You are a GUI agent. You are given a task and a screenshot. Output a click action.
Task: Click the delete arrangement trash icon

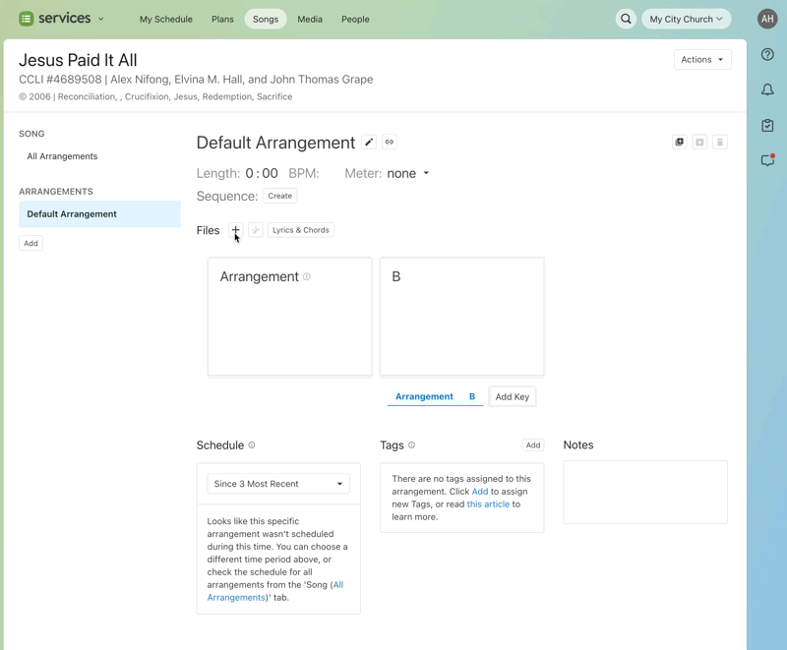click(720, 143)
